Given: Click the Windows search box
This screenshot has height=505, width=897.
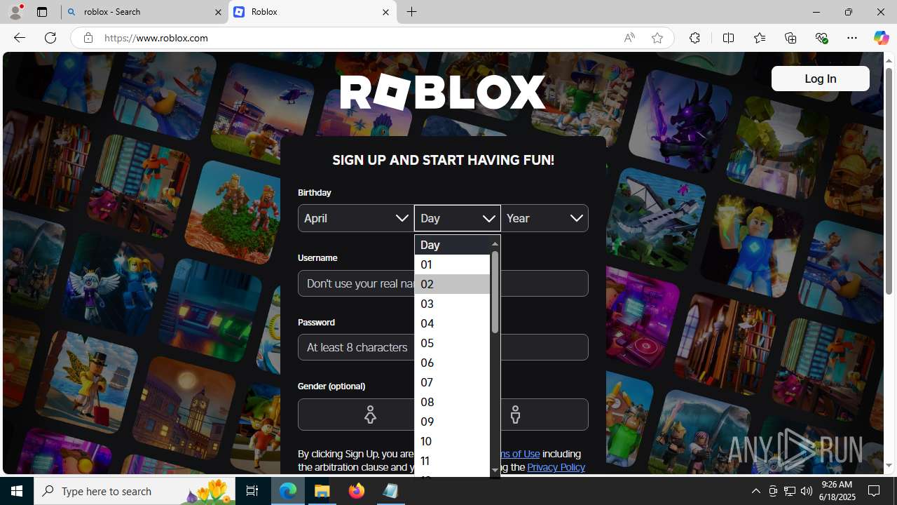Looking at the screenshot, I should click(x=135, y=491).
